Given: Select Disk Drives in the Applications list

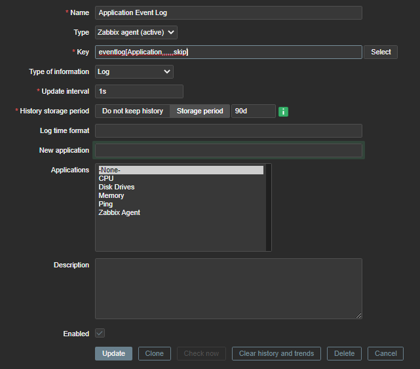Looking at the screenshot, I should 116,187.
